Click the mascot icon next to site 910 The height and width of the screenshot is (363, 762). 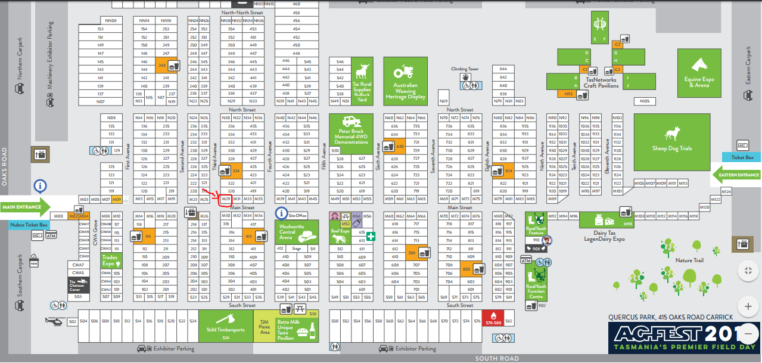pos(547,240)
